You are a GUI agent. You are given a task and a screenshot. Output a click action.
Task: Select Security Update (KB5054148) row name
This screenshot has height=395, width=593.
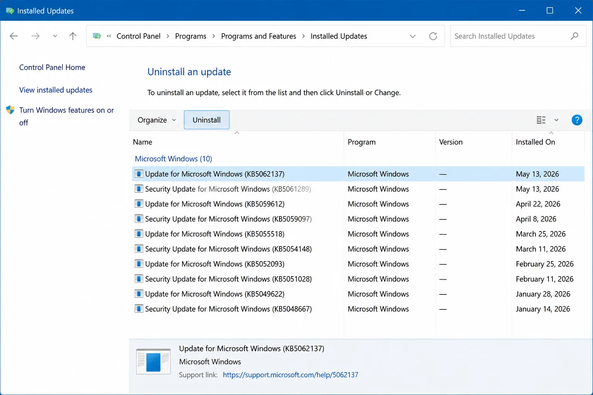pyautogui.click(x=228, y=249)
